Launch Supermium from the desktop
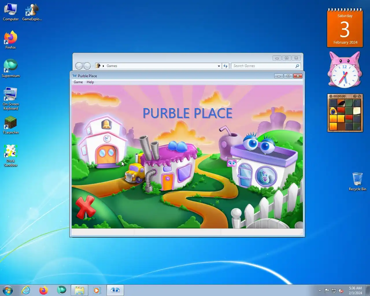370x296 pixels. [x=11, y=68]
